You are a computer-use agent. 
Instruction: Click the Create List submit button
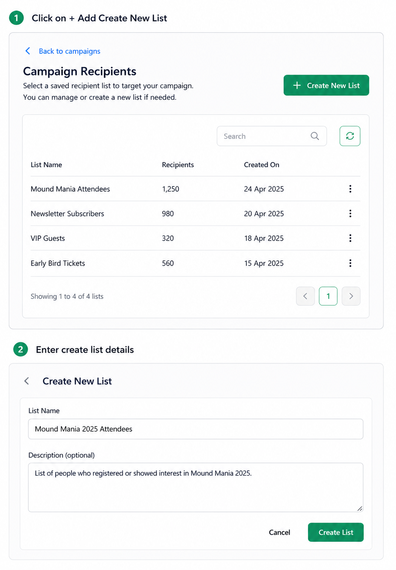click(335, 532)
